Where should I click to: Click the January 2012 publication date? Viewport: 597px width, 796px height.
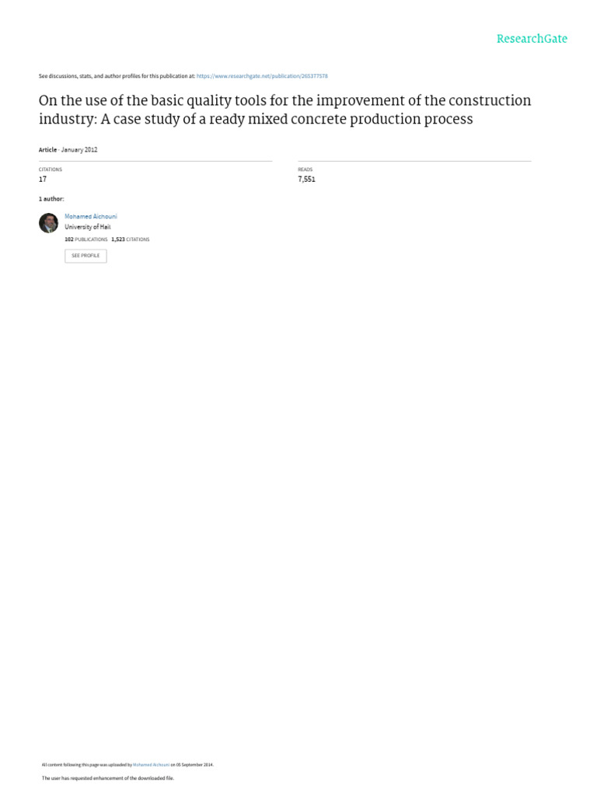point(80,149)
